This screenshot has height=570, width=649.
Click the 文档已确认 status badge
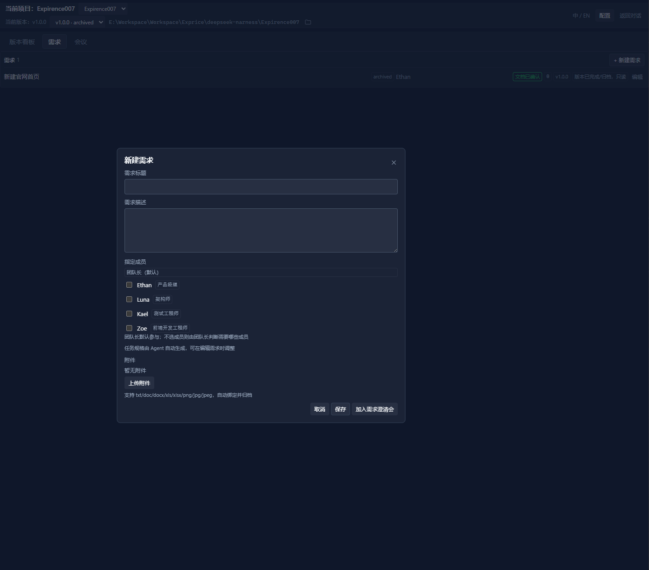(527, 77)
